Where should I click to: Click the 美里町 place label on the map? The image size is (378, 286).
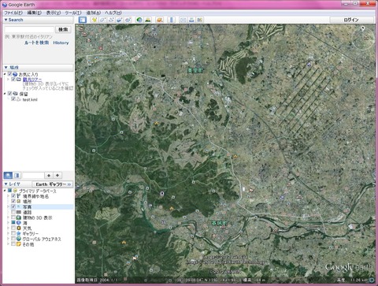195,70
